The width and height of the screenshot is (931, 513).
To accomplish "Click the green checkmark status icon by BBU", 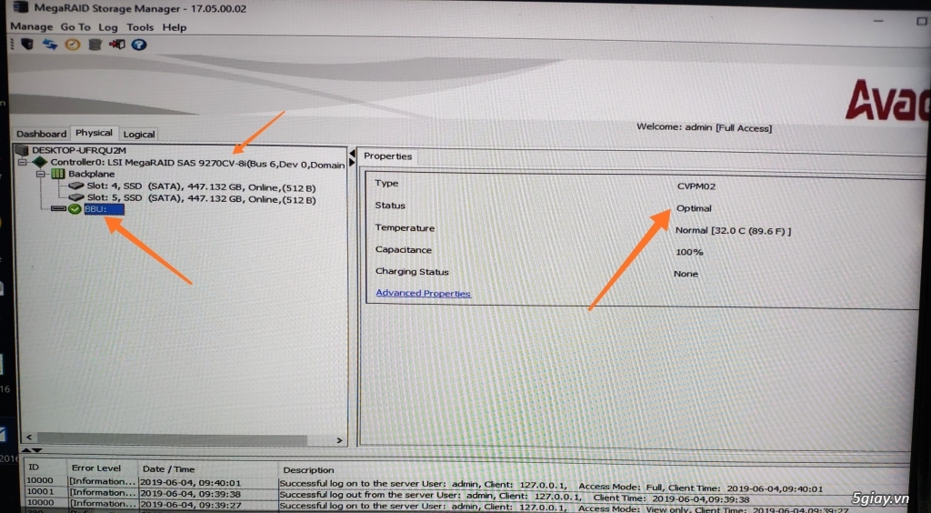I will coord(75,209).
